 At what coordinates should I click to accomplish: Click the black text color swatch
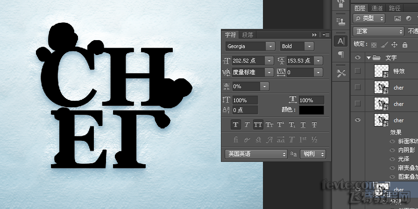312,110
